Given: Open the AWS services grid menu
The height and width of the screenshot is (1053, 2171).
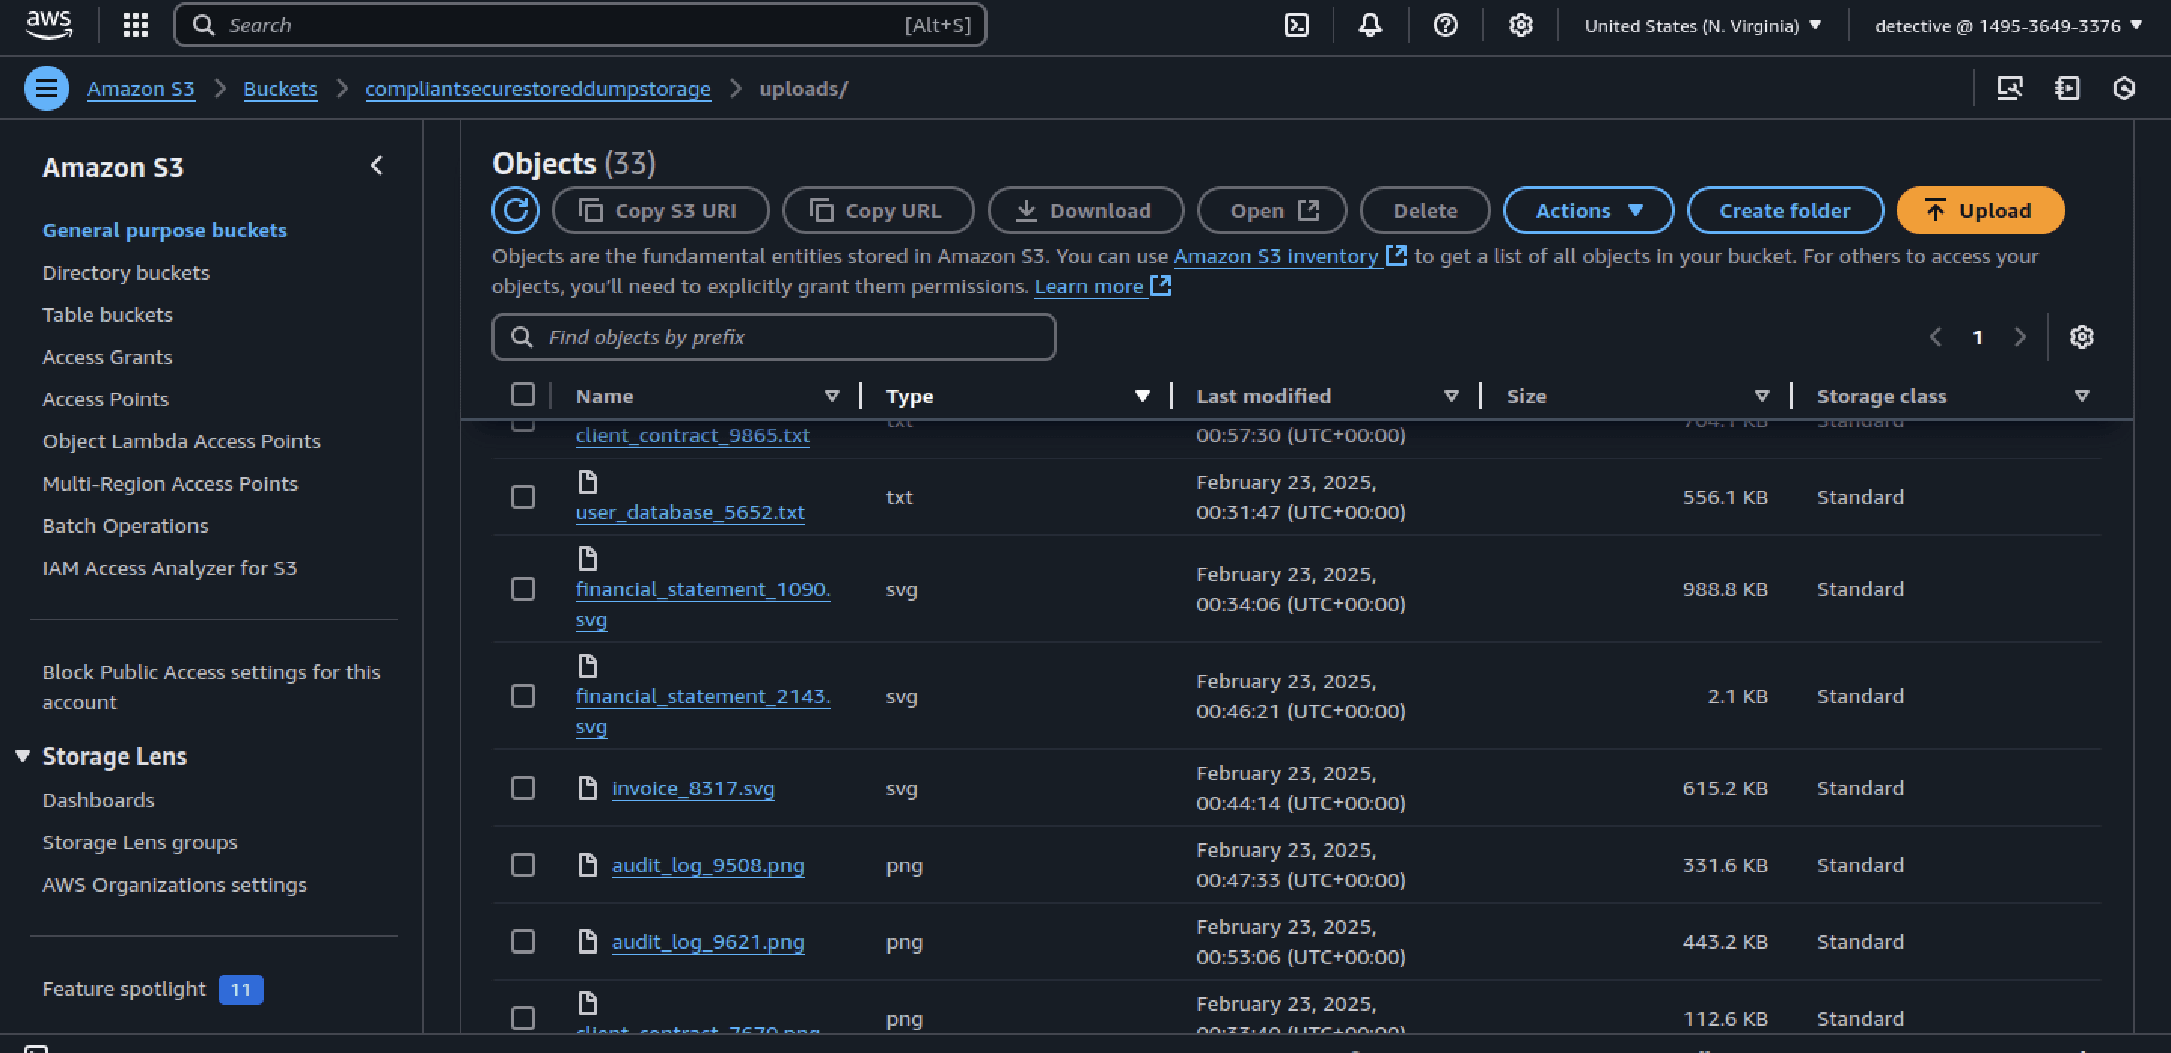Looking at the screenshot, I should click(135, 26).
